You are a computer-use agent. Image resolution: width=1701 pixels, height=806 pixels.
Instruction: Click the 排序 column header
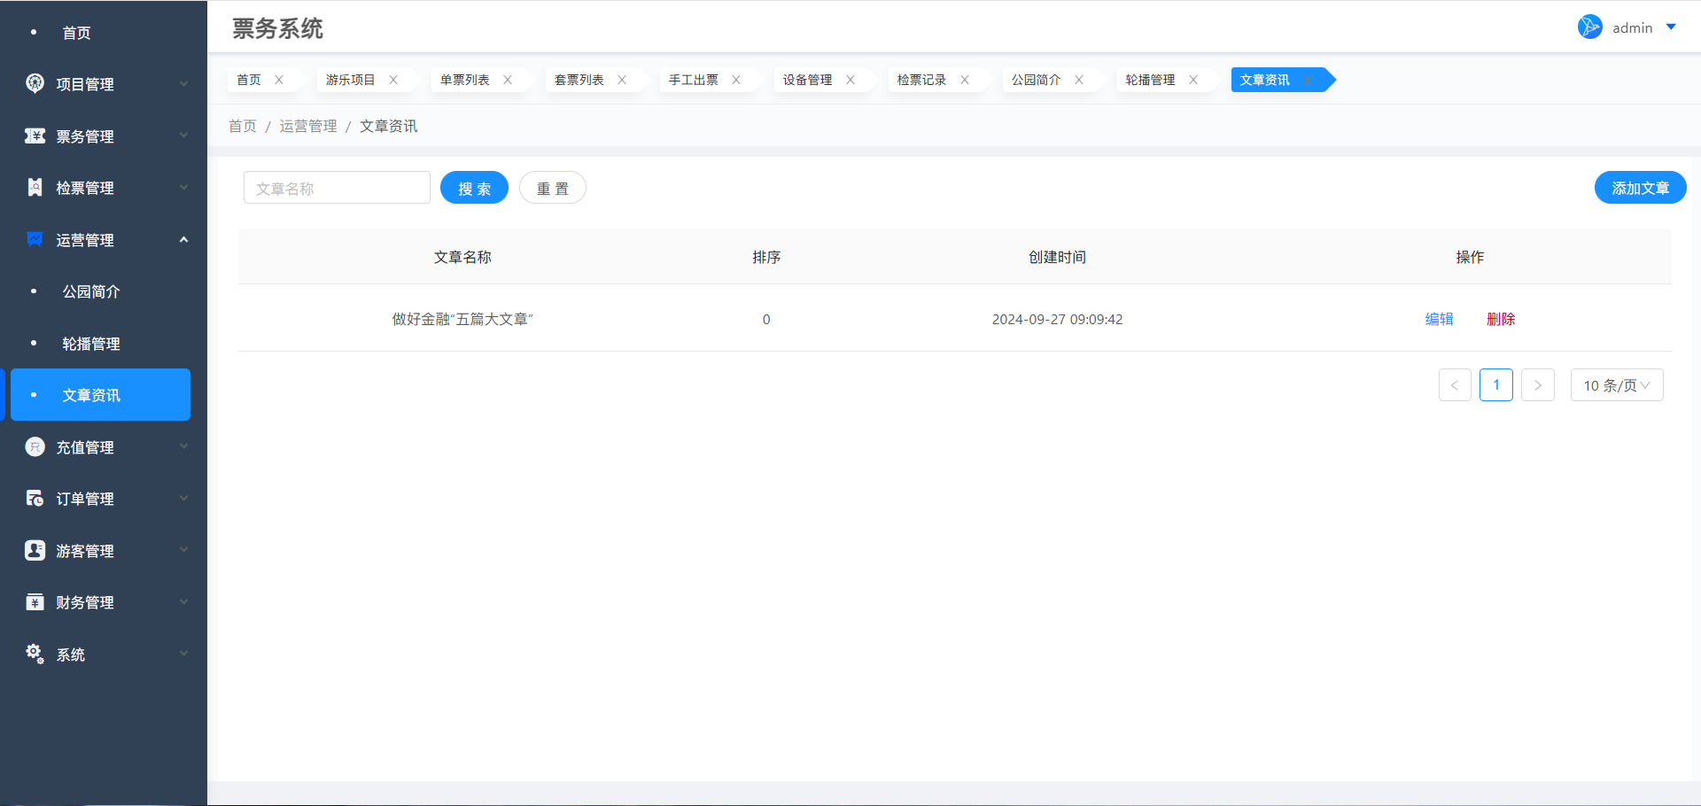[766, 257]
